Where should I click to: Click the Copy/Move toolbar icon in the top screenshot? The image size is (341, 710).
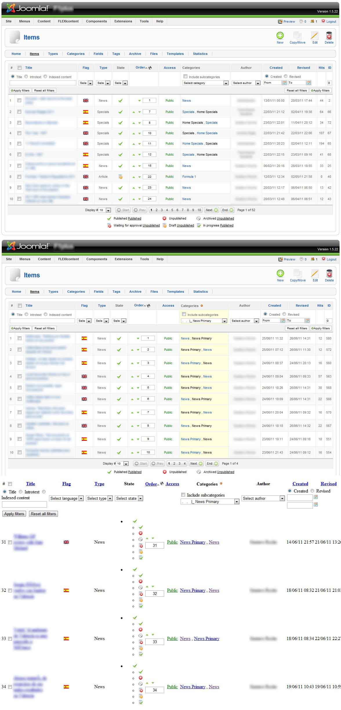tap(297, 36)
